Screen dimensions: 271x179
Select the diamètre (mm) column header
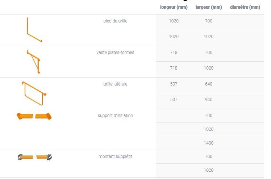point(245,7)
